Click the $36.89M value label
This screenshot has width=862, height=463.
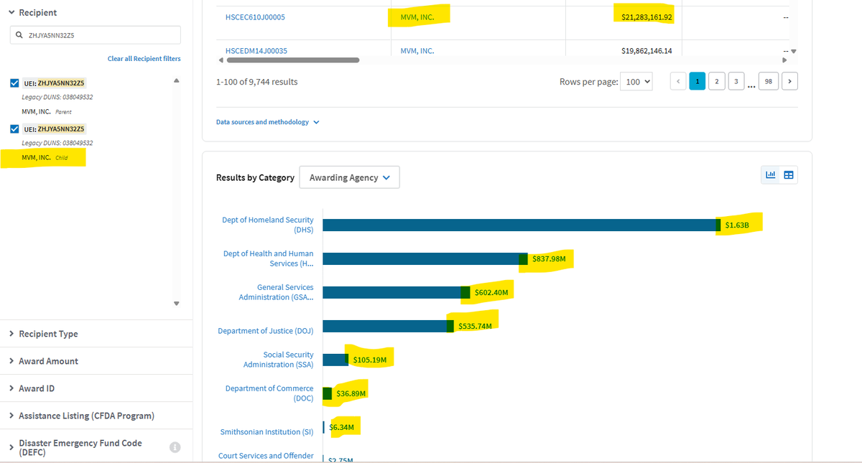click(x=351, y=394)
